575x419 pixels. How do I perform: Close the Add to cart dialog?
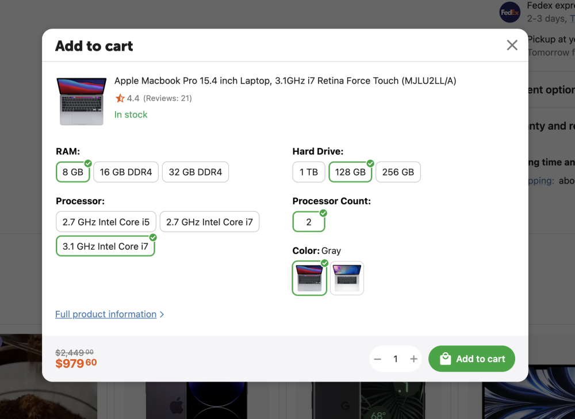(x=512, y=45)
